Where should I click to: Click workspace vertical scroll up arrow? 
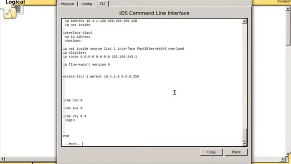(x=288, y=9)
